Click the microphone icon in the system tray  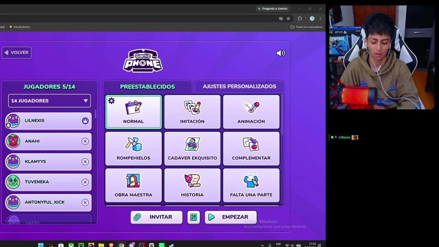[x=270, y=245]
